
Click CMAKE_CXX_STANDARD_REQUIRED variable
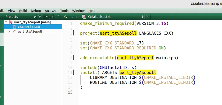(x=123, y=48)
